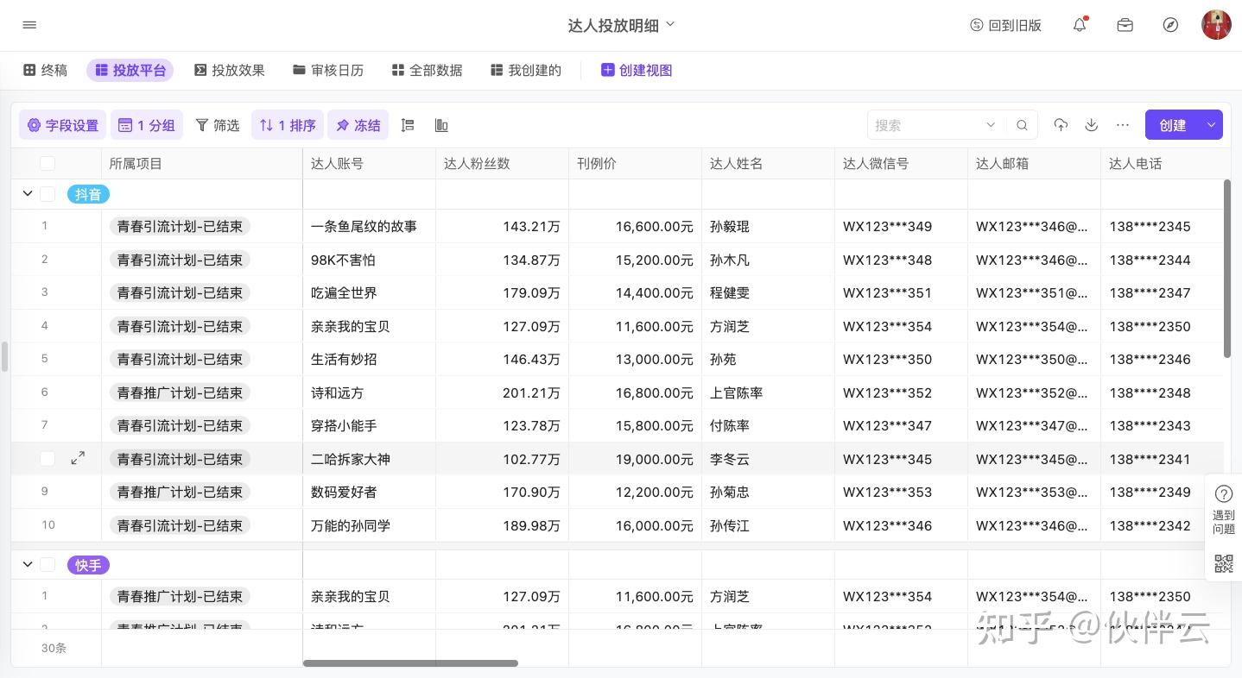Click the purple 创建 button
Screen dimensions: 1242x678
tap(1173, 125)
